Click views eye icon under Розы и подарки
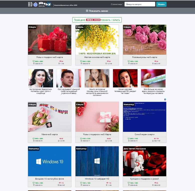Image resolution: width=195 pixels, height=191 pixels. pyautogui.click(x=60, y=61)
